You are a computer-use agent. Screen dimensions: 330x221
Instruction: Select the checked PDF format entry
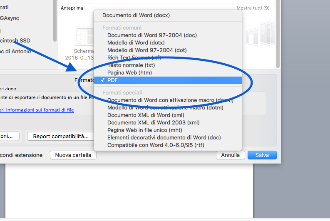(168, 80)
